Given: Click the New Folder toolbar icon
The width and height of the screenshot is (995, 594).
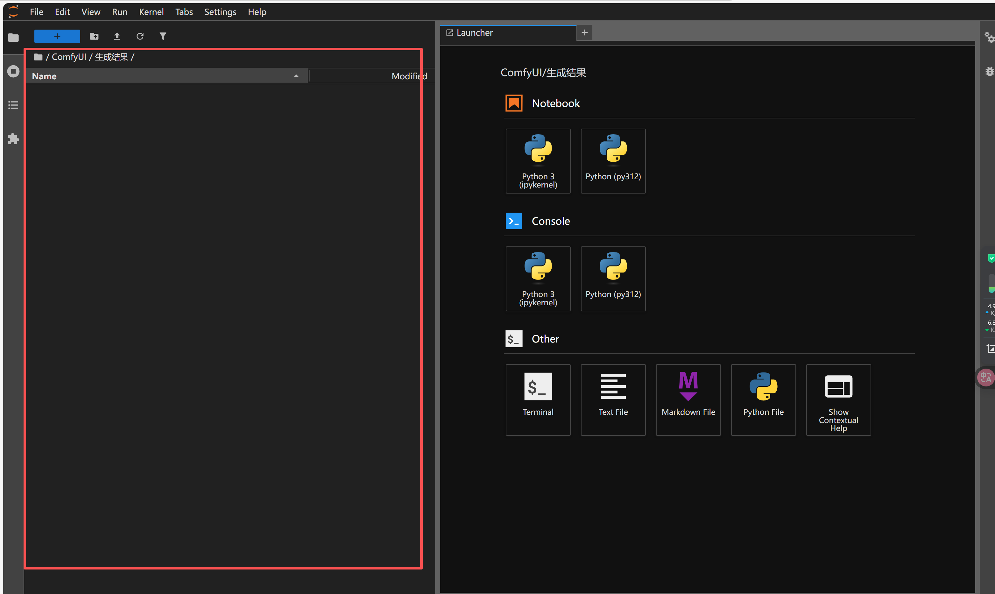Looking at the screenshot, I should (94, 36).
